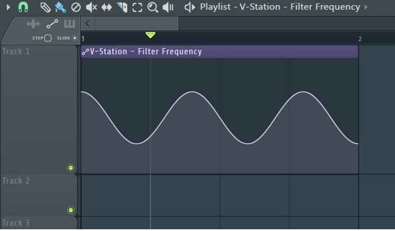Open Track 2 ellipsis options

point(14,213)
